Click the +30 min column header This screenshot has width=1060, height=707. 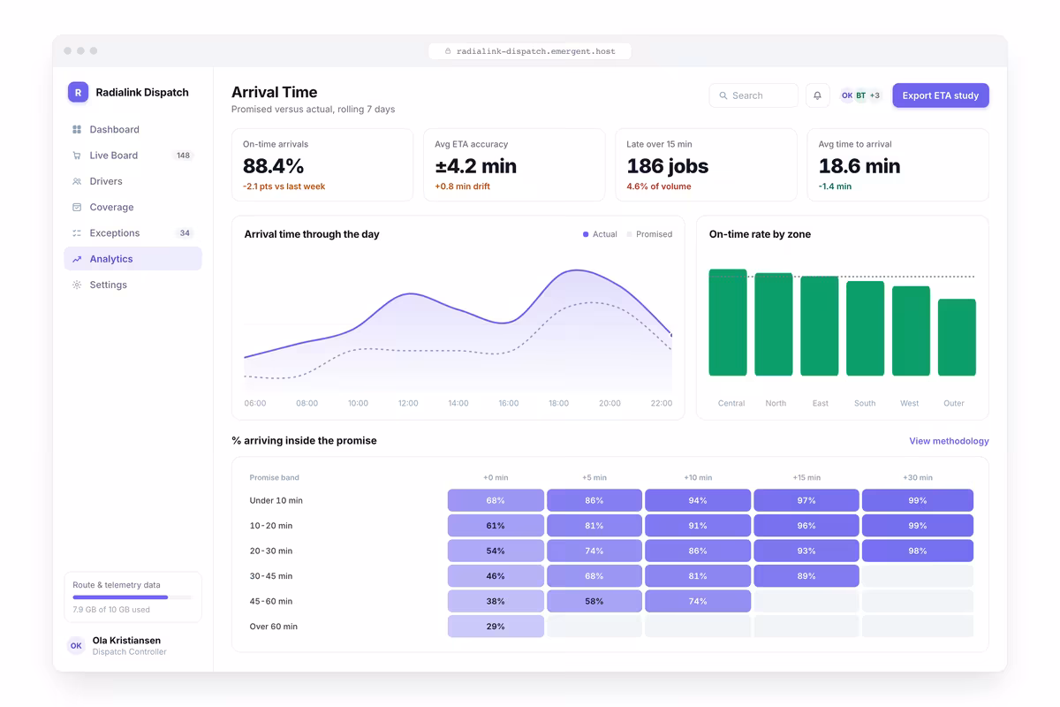[x=918, y=477]
